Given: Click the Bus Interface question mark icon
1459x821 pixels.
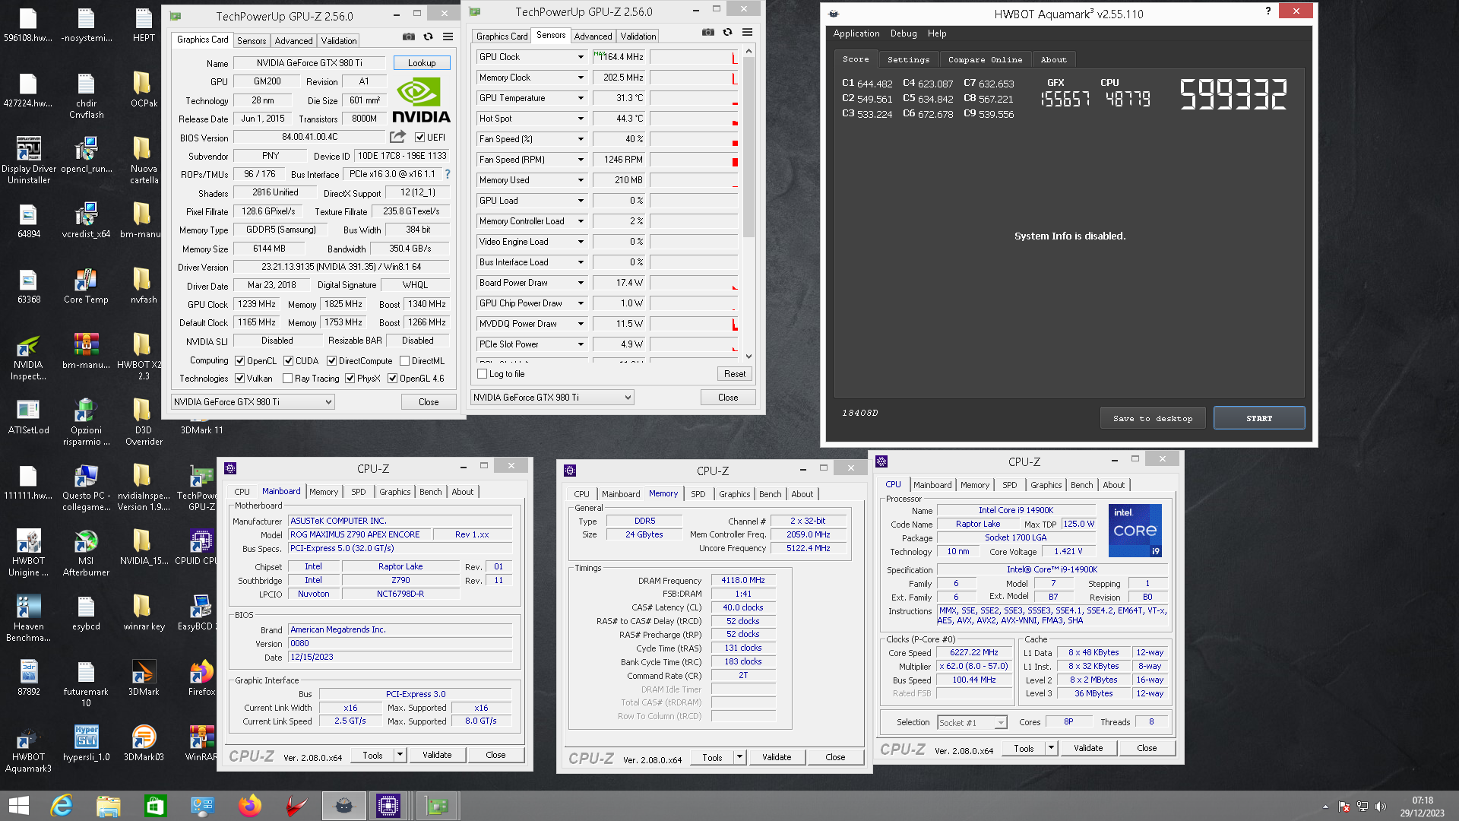Looking at the screenshot, I should pyautogui.click(x=448, y=174).
